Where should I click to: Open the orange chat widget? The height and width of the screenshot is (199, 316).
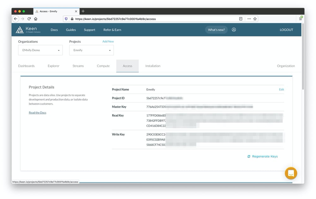(x=291, y=173)
